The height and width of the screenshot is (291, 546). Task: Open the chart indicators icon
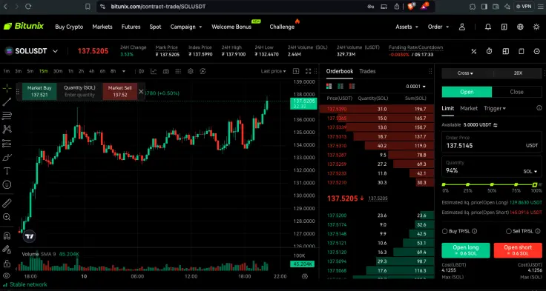coord(154,71)
